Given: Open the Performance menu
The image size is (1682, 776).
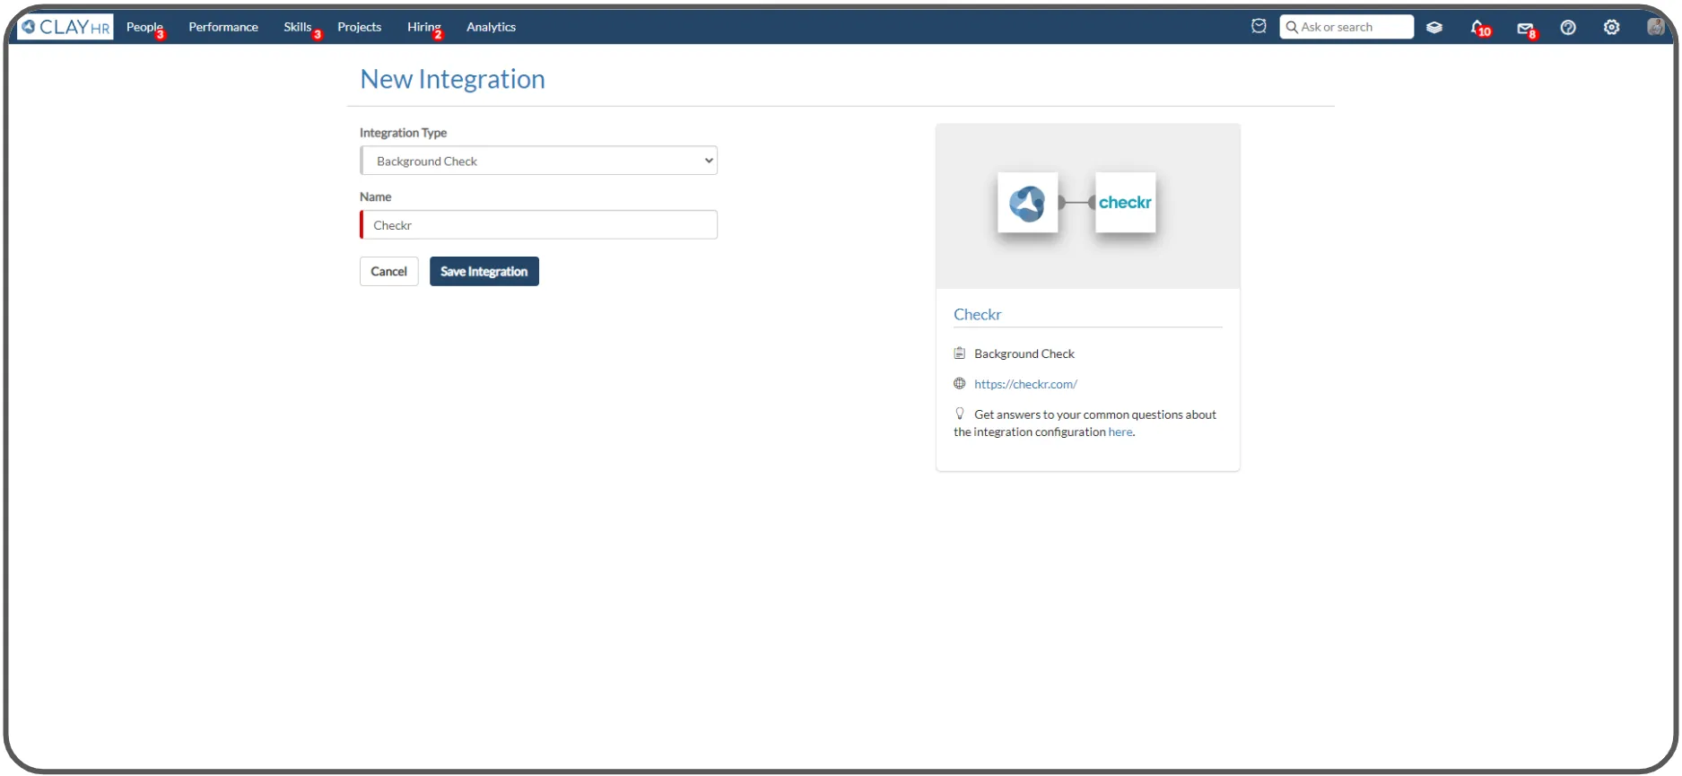Looking at the screenshot, I should pos(223,27).
